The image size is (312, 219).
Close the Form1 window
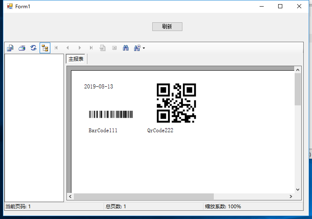(299, 6)
